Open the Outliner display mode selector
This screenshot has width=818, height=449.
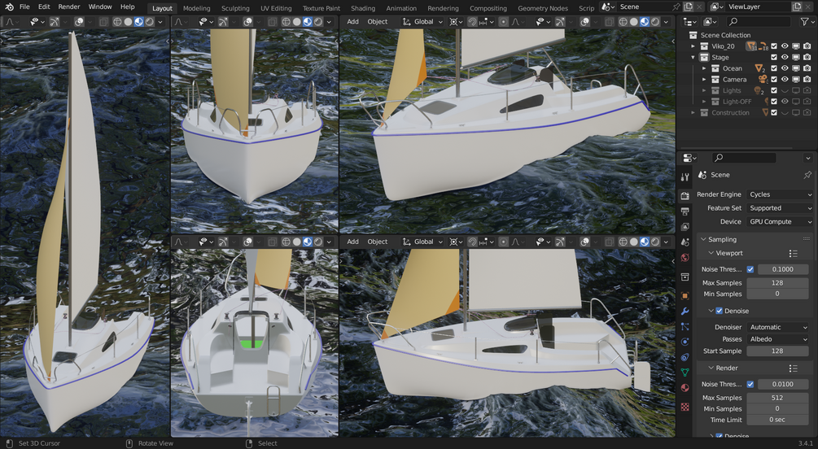point(711,22)
